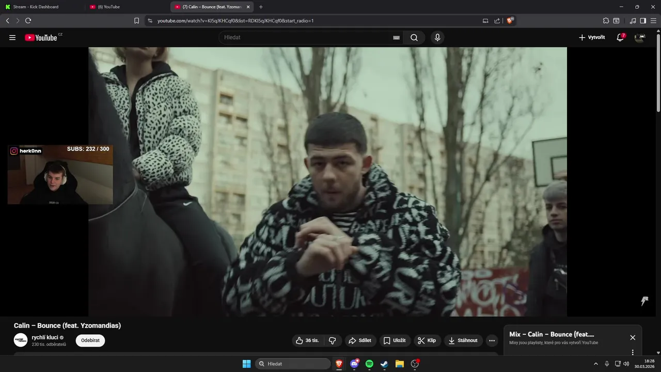
Task: Bookmark this page icon
Action: coord(136,21)
